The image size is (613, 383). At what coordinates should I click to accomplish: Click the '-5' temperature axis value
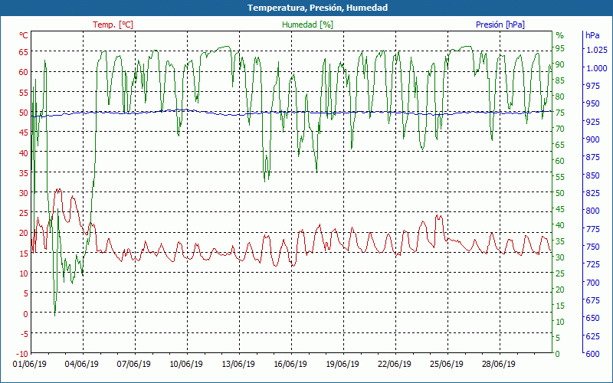pos(25,334)
